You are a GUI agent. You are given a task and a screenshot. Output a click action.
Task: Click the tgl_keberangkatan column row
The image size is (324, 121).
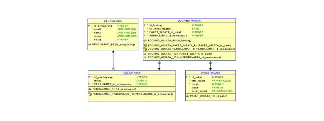click(x=189, y=29)
